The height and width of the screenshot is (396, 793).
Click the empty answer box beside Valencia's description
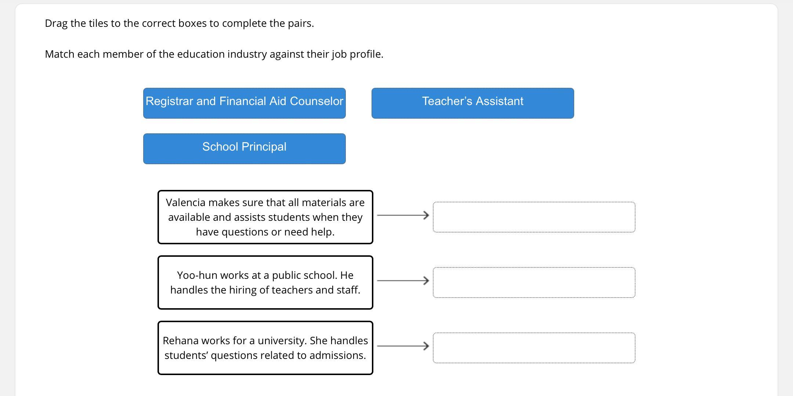coord(534,217)
